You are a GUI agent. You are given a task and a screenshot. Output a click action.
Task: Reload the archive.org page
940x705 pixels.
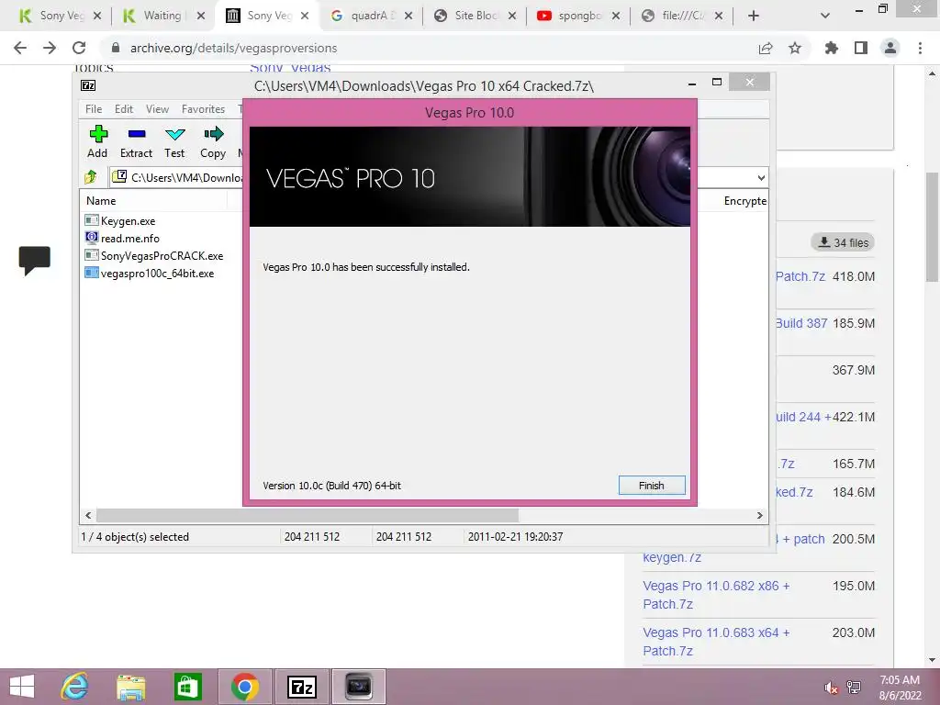point(79,48)
